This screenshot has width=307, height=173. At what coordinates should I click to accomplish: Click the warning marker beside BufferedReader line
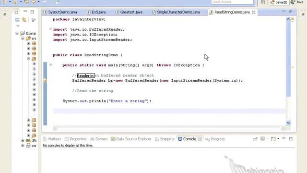[x=45, y=80]
